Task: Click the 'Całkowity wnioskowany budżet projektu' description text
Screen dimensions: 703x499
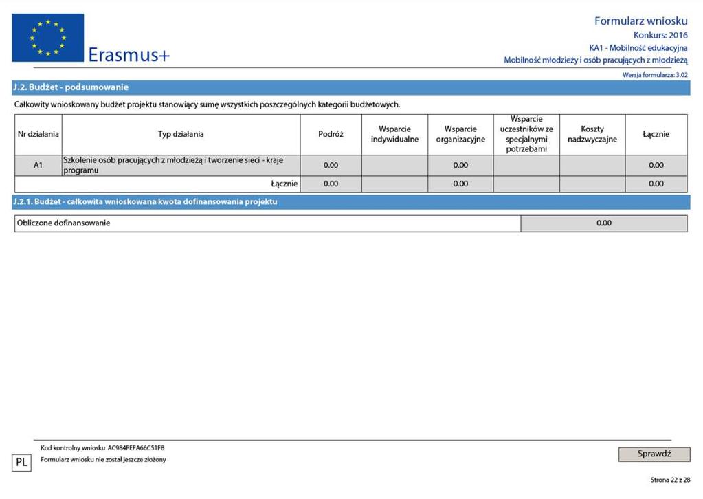Action: pyautogui.click(x=207, y=105)
